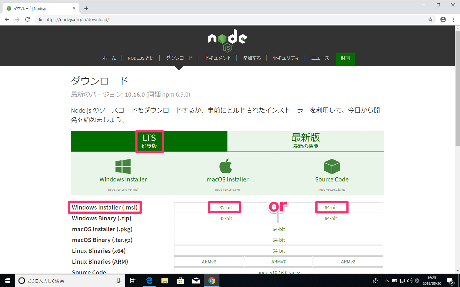Click the forward navigation arrow

[x=17, y=19]
